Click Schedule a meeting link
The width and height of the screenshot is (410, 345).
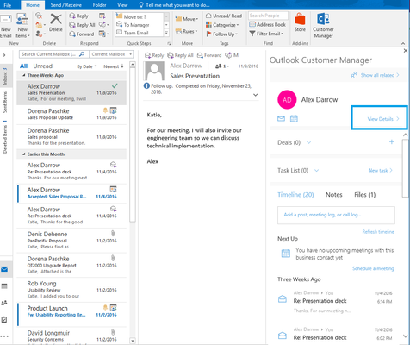point(373,268)
